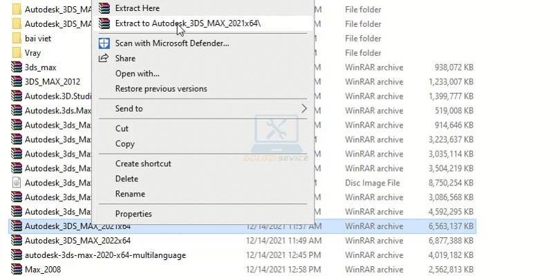Expand the Send to submenu arrow
The image size is (553, 280).
tap(304, 108)
